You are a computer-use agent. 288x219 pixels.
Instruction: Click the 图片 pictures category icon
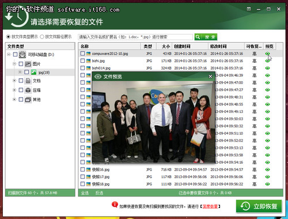pyautogui.click(x=28, y=64)
